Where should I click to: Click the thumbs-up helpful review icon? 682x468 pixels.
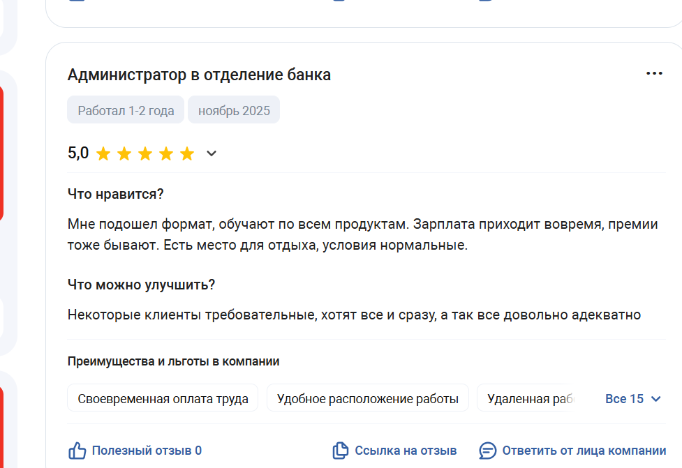click(x=77, y=451)
